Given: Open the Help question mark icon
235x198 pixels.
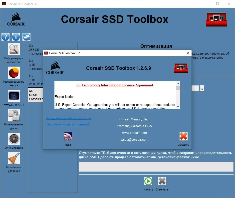Looking at the screenshot, I should point(5,37).
